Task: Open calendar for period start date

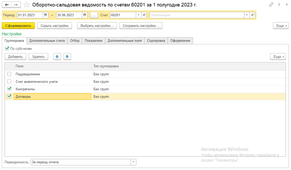Action: 46,15
